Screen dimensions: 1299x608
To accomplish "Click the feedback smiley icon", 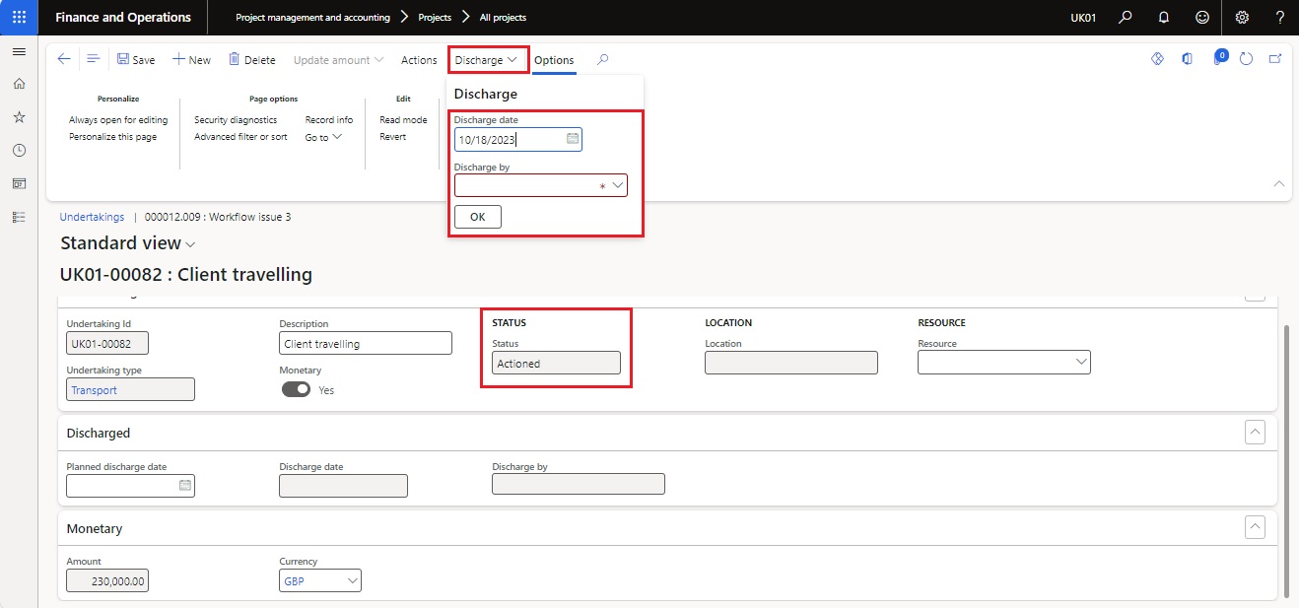I will point(1201,17).
